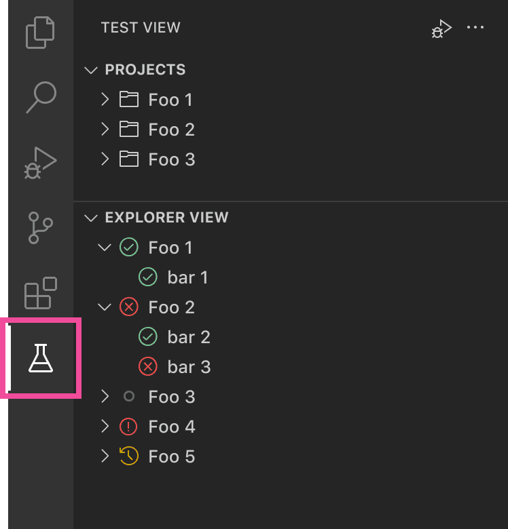
Task: Expand the Foo 3 project folder
Action: click(105, 159)
